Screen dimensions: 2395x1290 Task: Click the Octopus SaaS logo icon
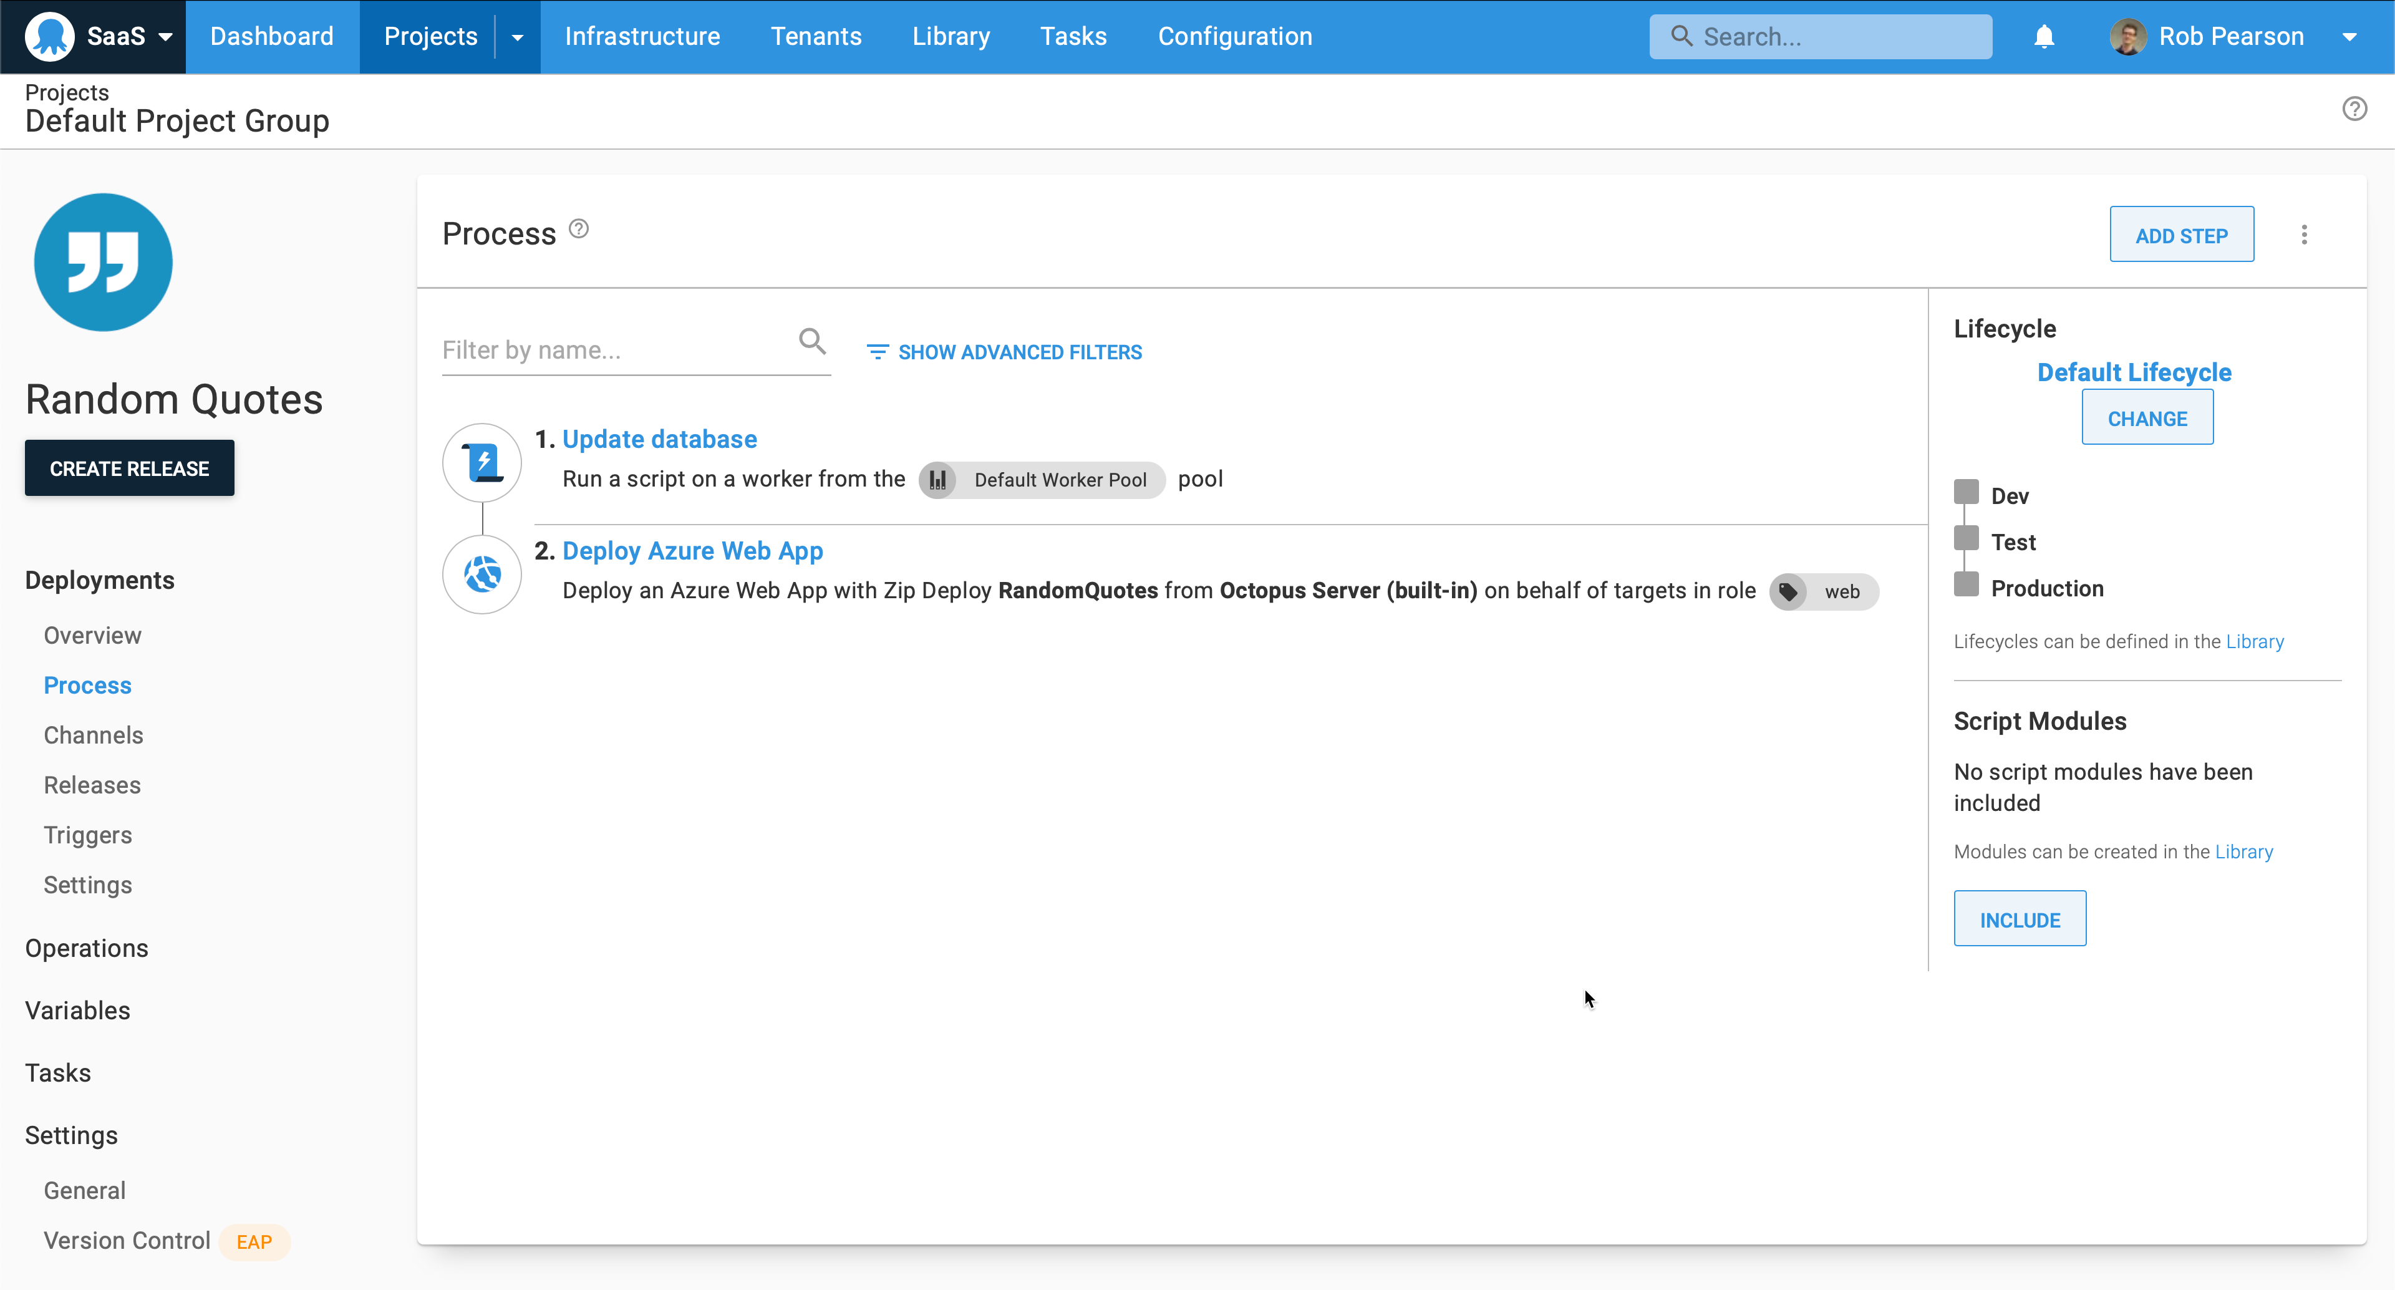tap(51, 36)
